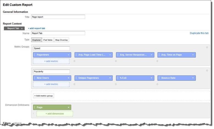Click Duplicate this tab link
The width and height of the screenshot is (214, 129).
point(199,33)
